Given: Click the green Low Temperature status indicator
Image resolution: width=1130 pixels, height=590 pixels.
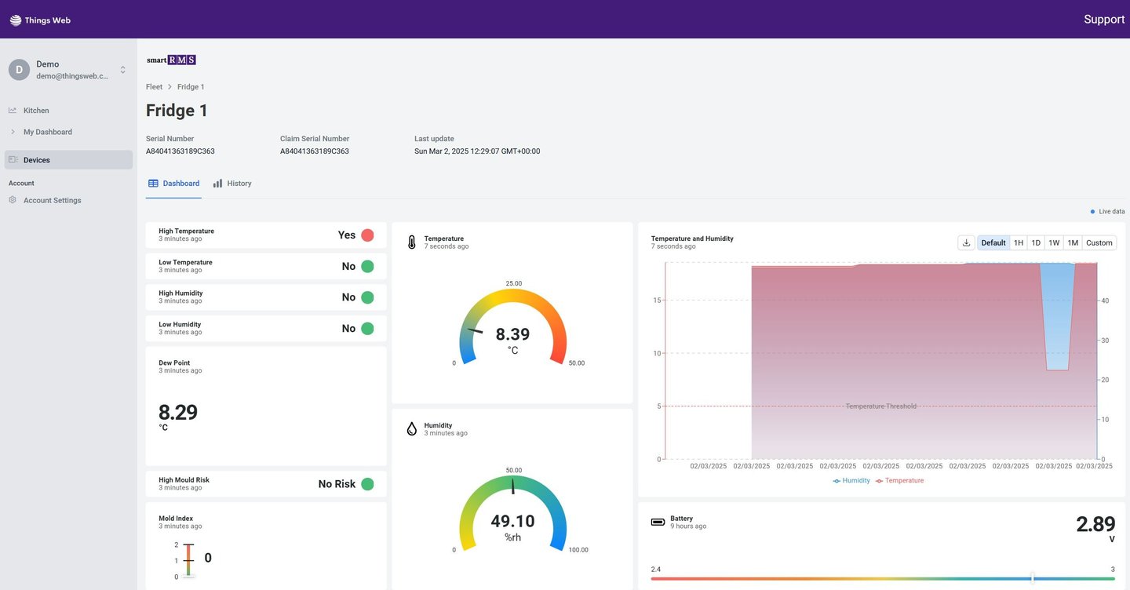Looking at the screenshot, I should pos(367,267).
